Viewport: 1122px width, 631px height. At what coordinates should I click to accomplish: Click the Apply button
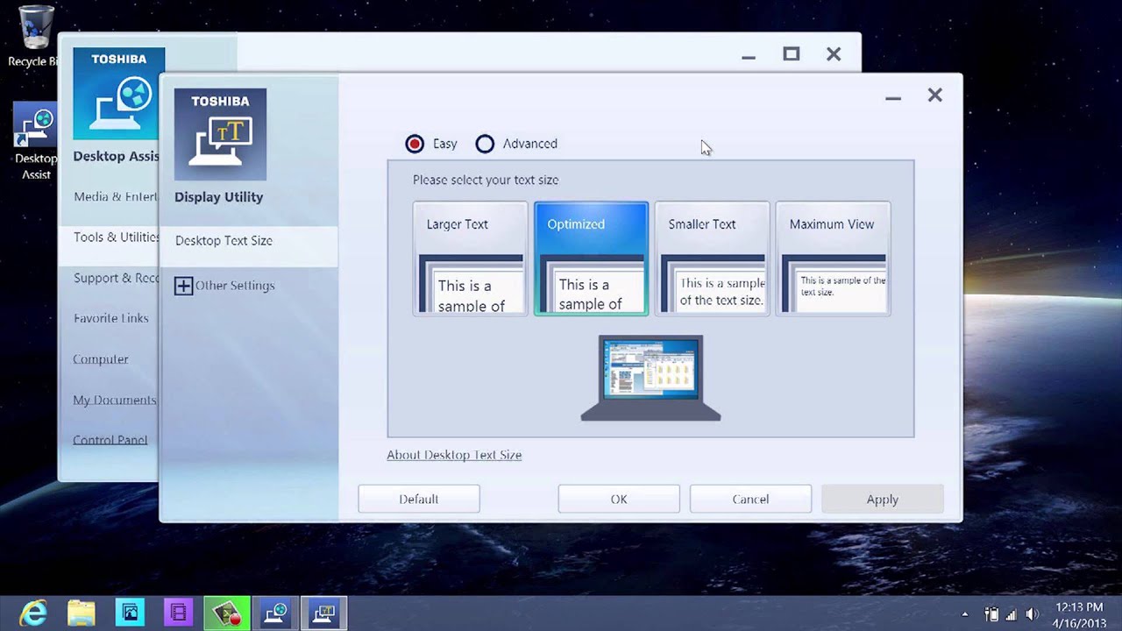point(883,499)
